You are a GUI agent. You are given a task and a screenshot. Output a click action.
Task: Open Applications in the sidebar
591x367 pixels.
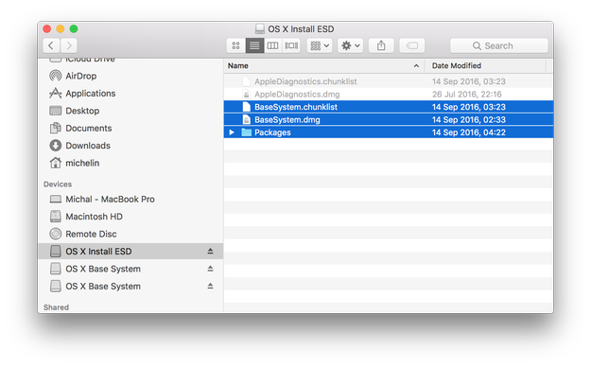pyautogui.click(x=130, y=93)
